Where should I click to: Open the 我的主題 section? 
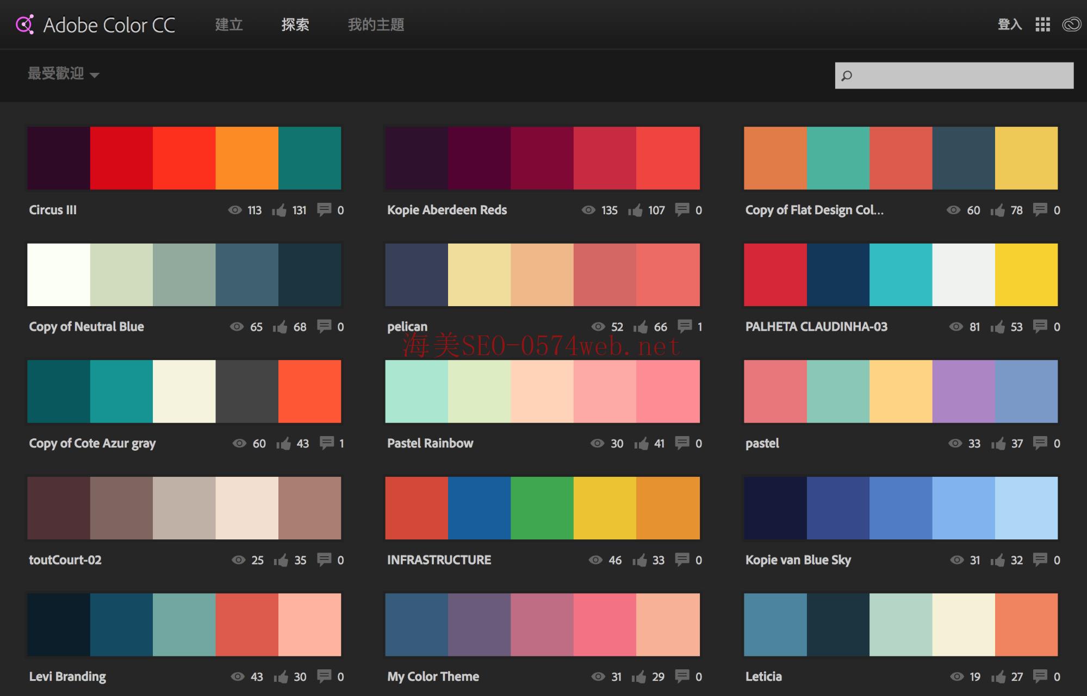tap(376, 24)
